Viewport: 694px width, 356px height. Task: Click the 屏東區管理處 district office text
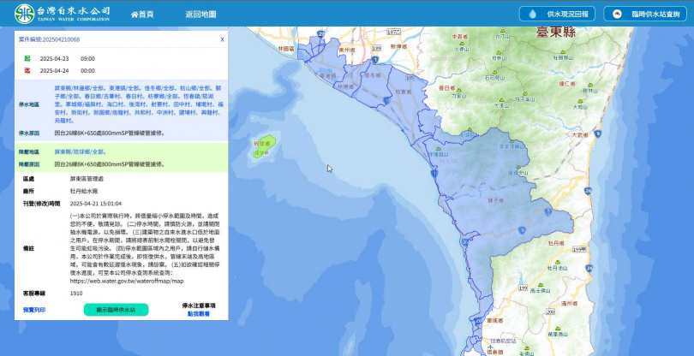(x=87, y=179)
